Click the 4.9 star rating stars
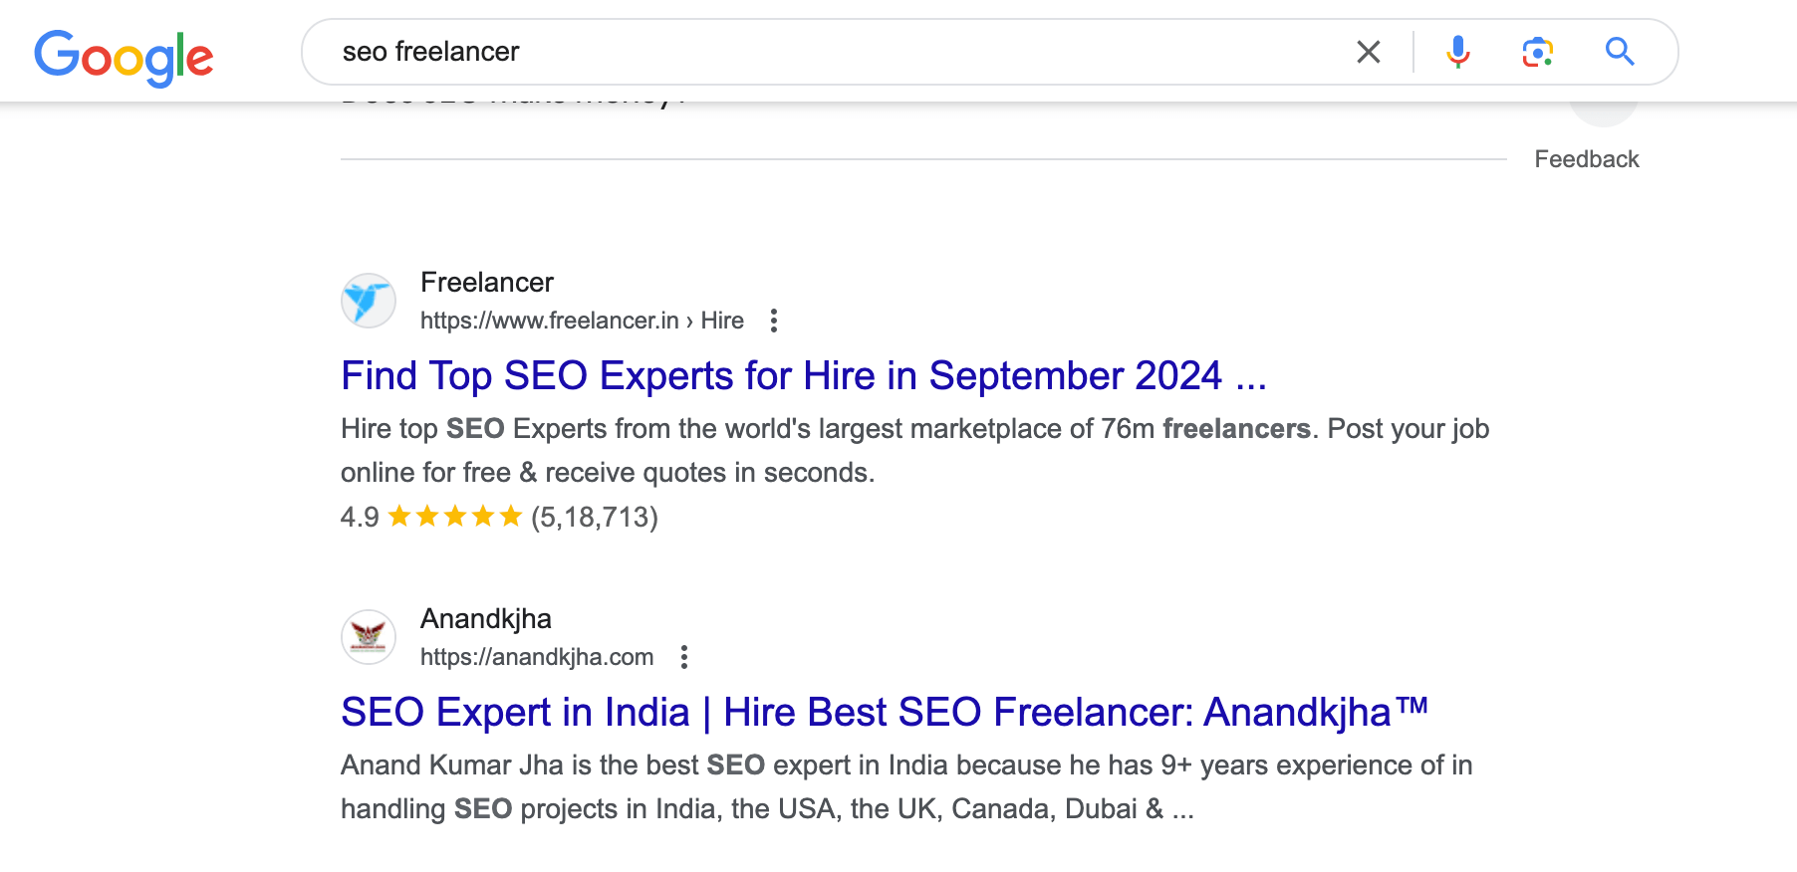Image resolution: width=1797 pixels, height=872 pixels. point(455,517)
